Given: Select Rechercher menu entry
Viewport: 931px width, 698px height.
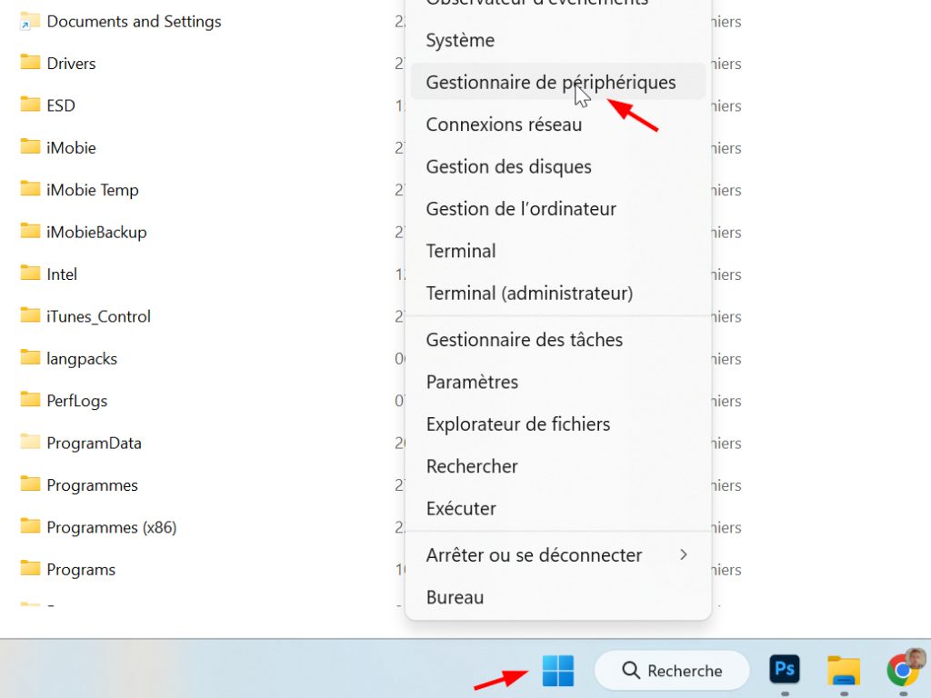Looking at the screenshot, I should point(557,466).
